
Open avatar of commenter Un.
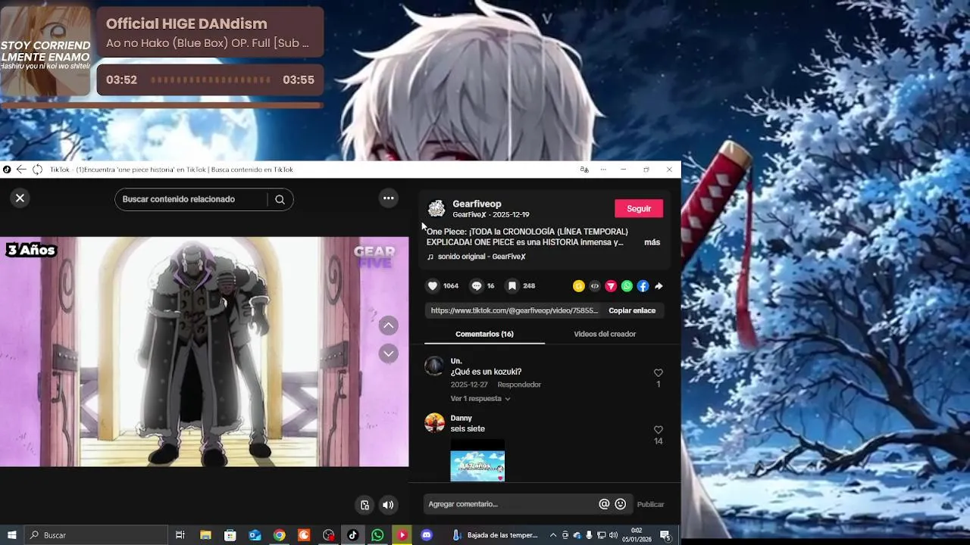click(434, 366)
